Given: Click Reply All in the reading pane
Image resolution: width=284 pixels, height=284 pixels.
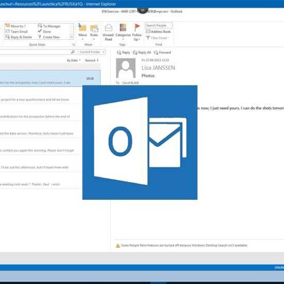Looking at the screenshot, I should tap(142, 53).
